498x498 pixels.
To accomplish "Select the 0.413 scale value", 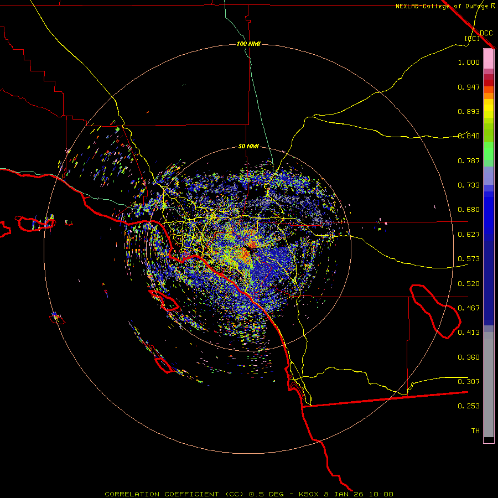I will [x=469, y=333].
